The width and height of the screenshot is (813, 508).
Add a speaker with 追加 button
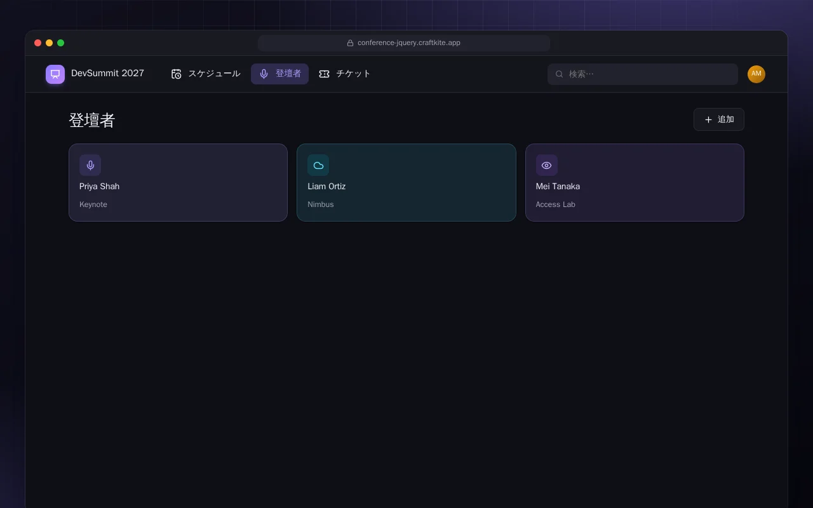pos(719,119)
